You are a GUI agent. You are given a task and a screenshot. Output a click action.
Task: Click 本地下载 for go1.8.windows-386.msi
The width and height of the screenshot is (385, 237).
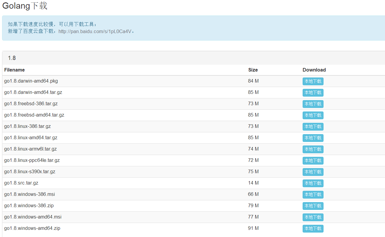[313, 195]
